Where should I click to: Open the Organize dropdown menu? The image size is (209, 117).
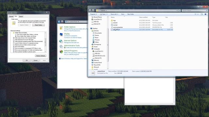point(93,14)
